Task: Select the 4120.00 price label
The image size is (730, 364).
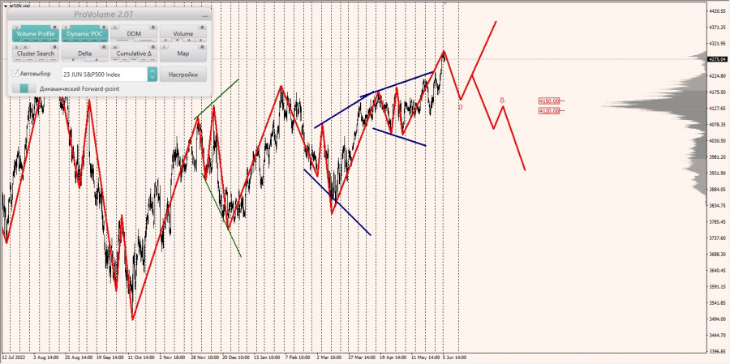Action: [549, 111]
